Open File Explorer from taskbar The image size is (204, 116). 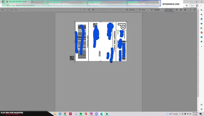pos(55,114)
